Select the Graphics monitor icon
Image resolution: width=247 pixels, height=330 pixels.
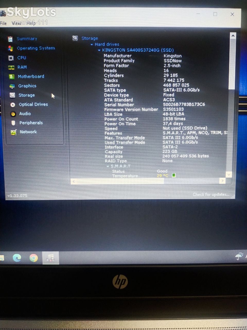[x=12, y=86]
